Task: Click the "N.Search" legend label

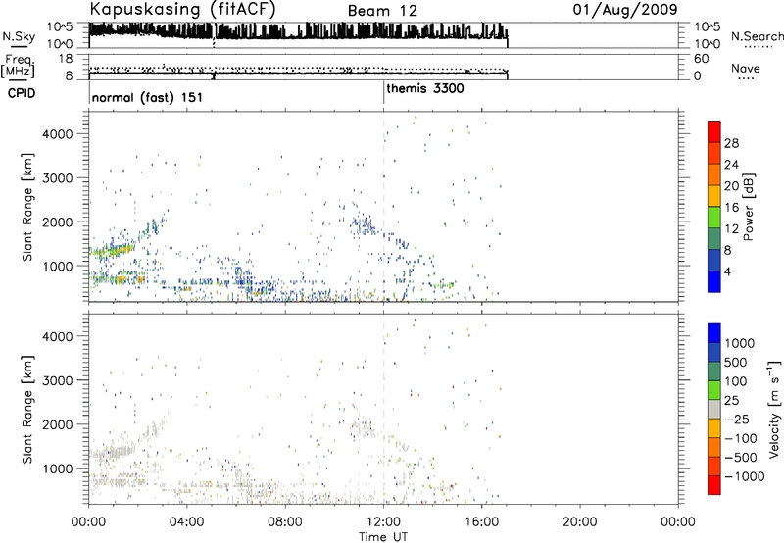Action: [757, 36]
